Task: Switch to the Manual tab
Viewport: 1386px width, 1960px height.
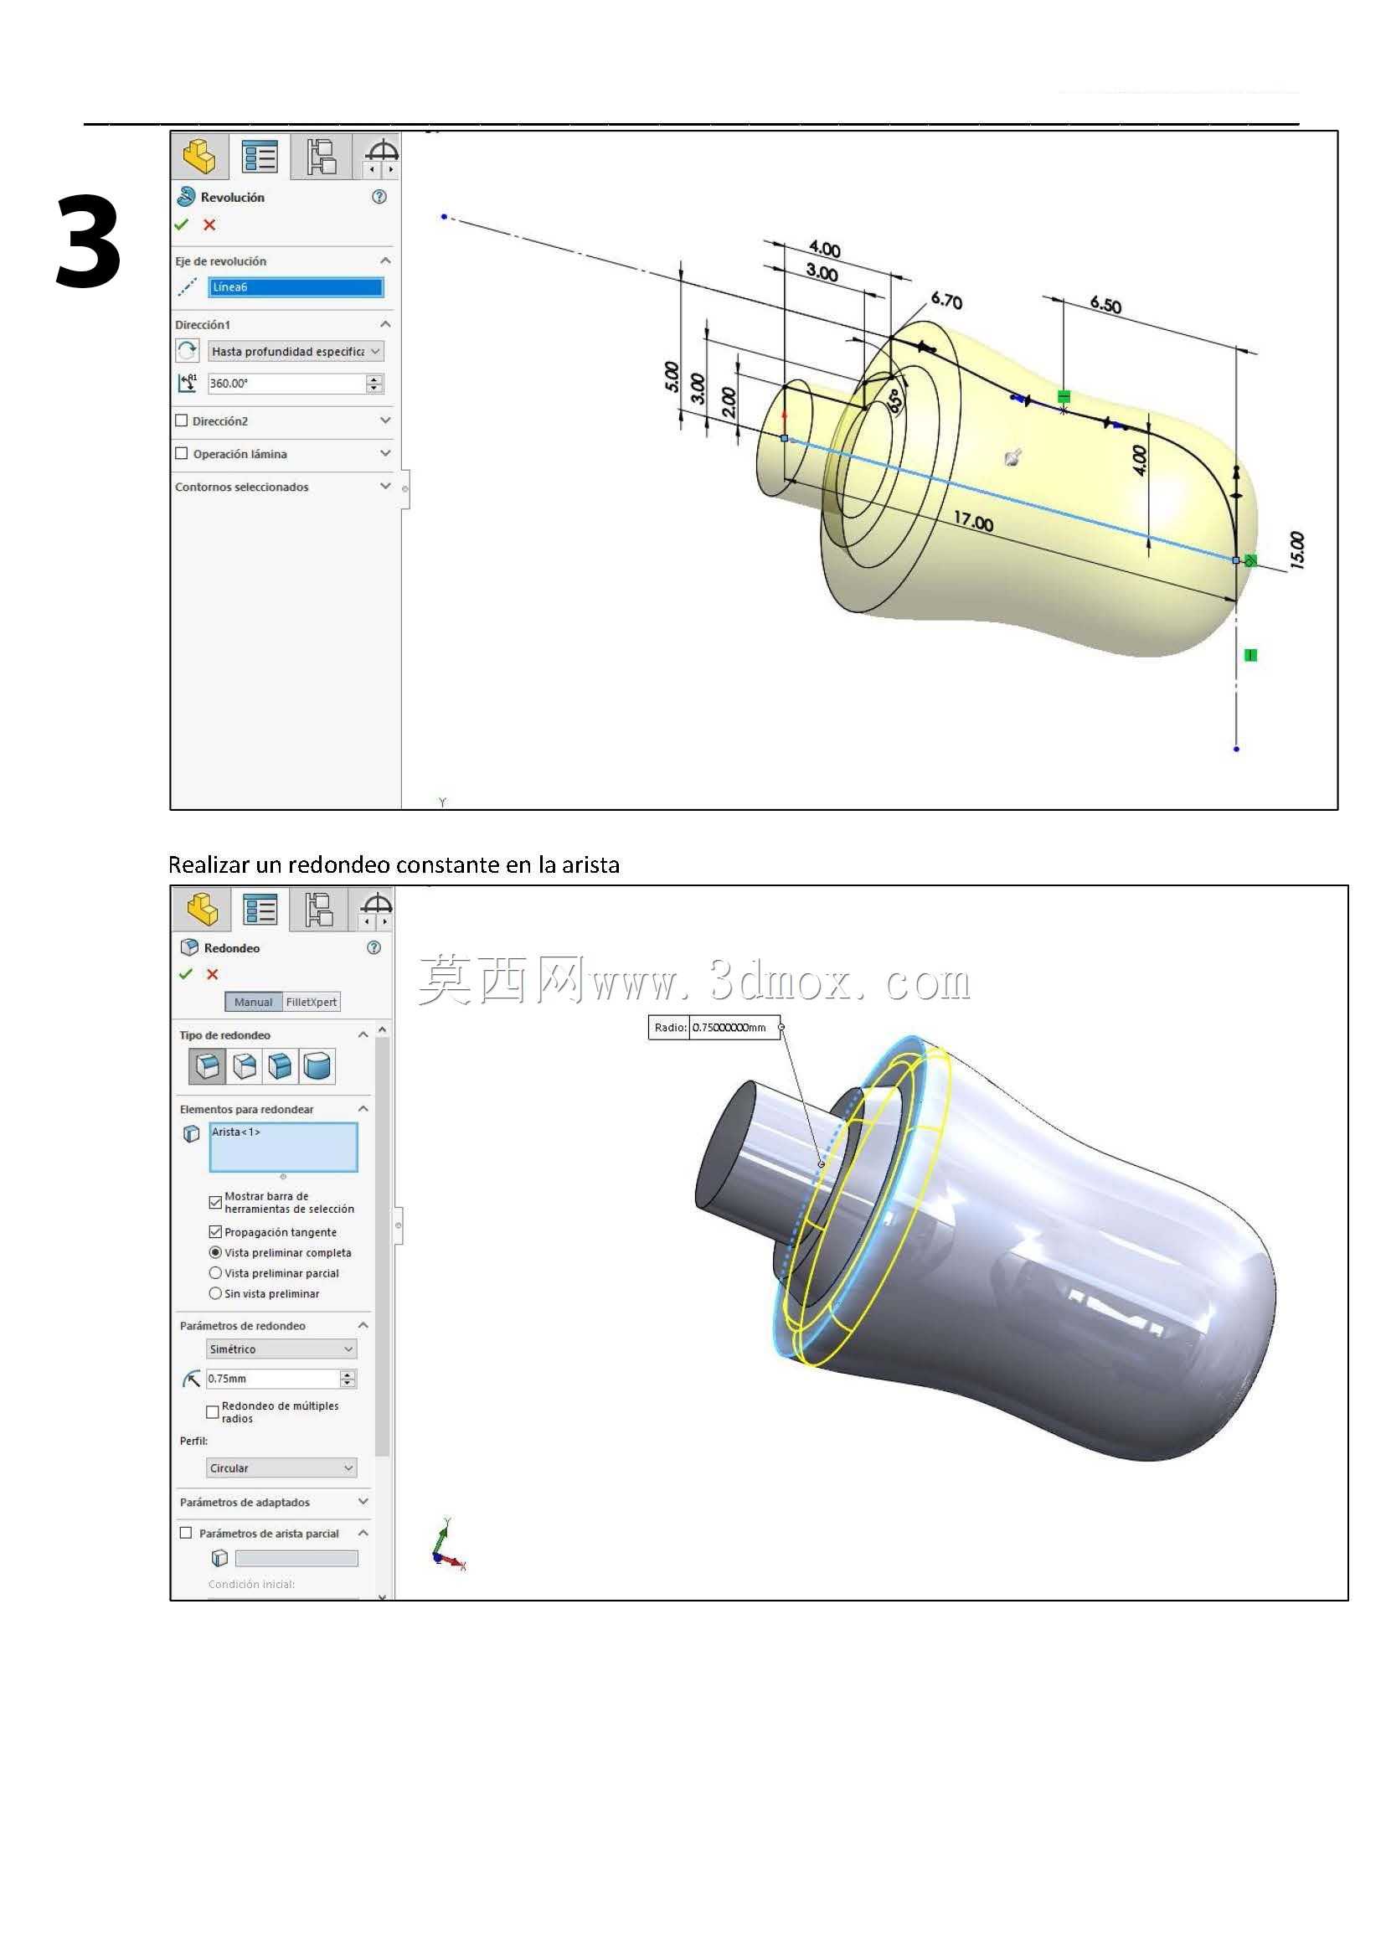Action: coord(254,1002)
